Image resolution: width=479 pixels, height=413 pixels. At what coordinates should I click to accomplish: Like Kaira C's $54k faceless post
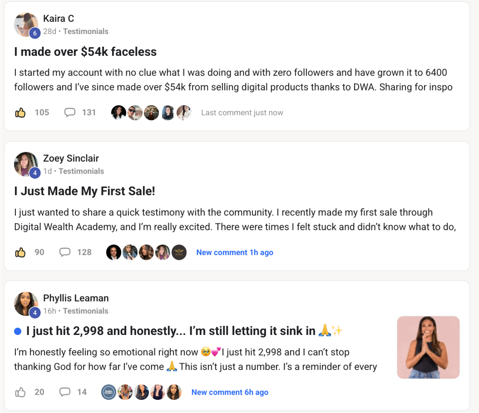click(20, 113)
